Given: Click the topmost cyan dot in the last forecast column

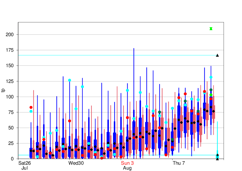Looking at the screenshot, I should click(211, 77).
